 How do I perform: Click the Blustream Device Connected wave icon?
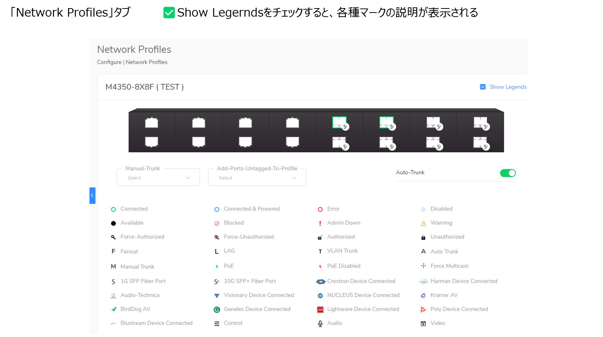tap(114, 324)
